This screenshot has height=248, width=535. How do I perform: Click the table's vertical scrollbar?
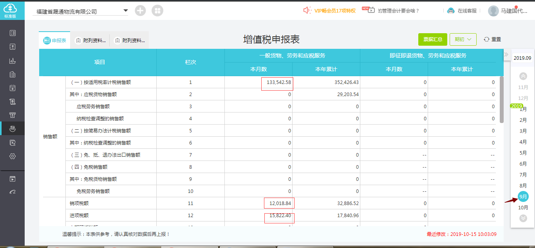(x=501, y=100)
